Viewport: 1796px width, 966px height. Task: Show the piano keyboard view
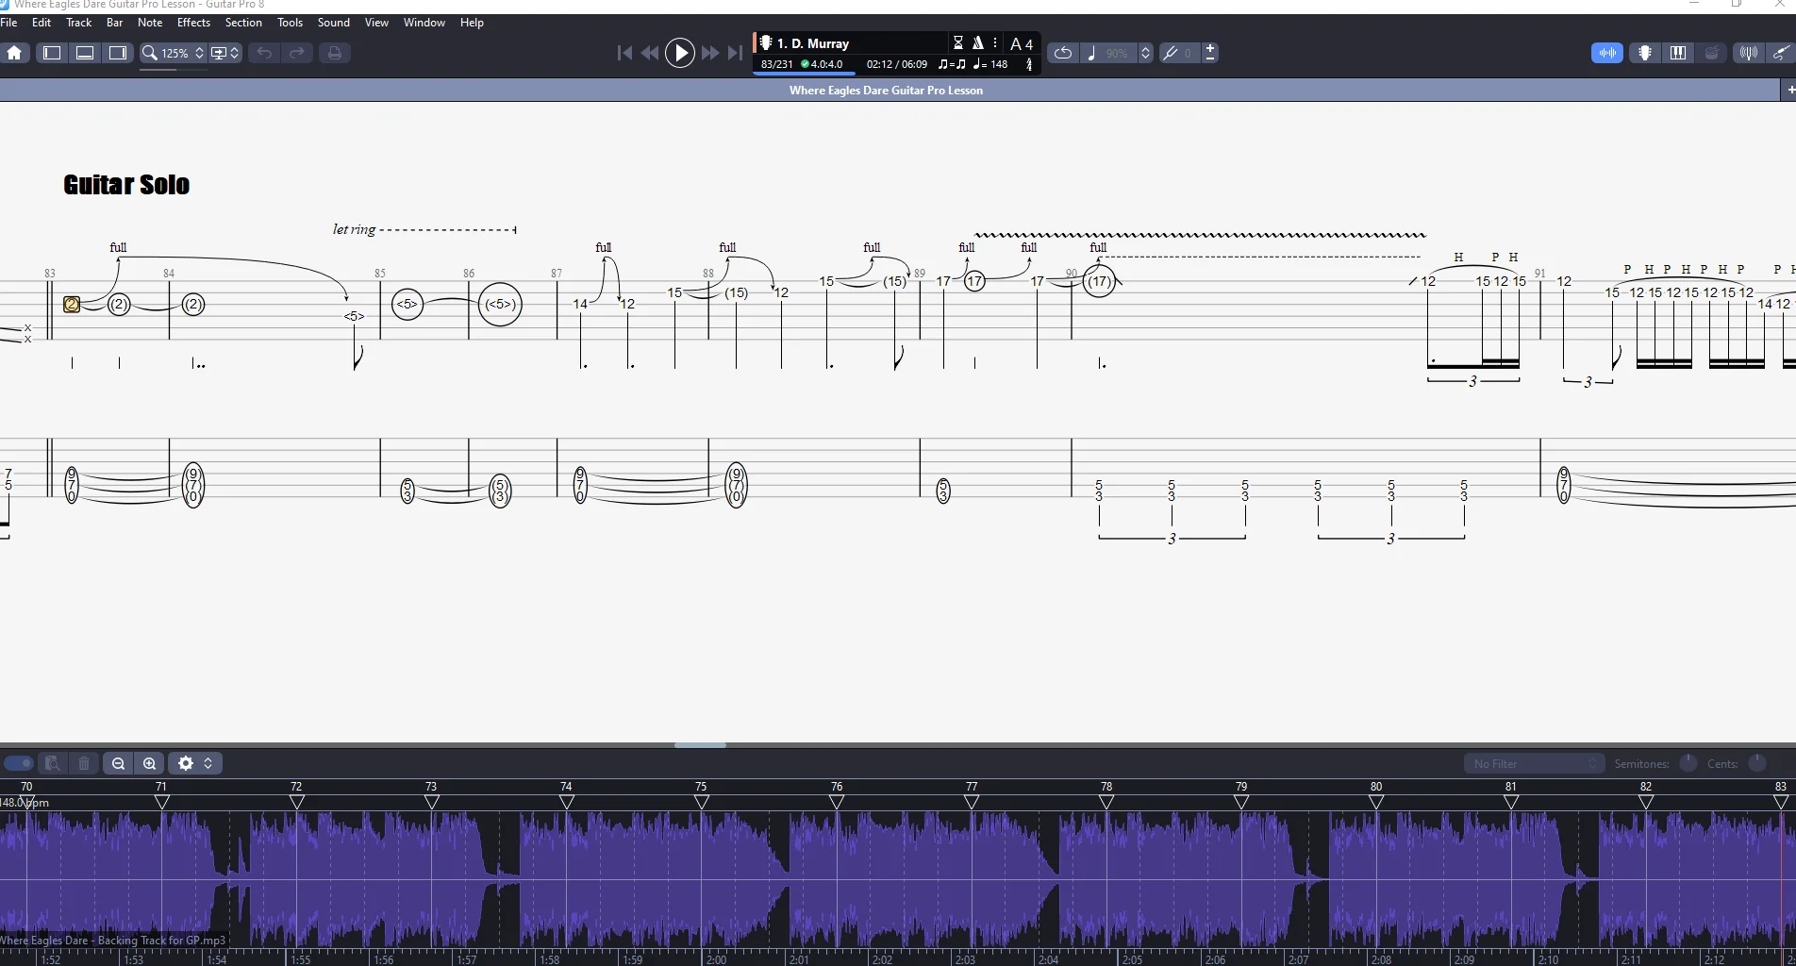(1678, 53)
